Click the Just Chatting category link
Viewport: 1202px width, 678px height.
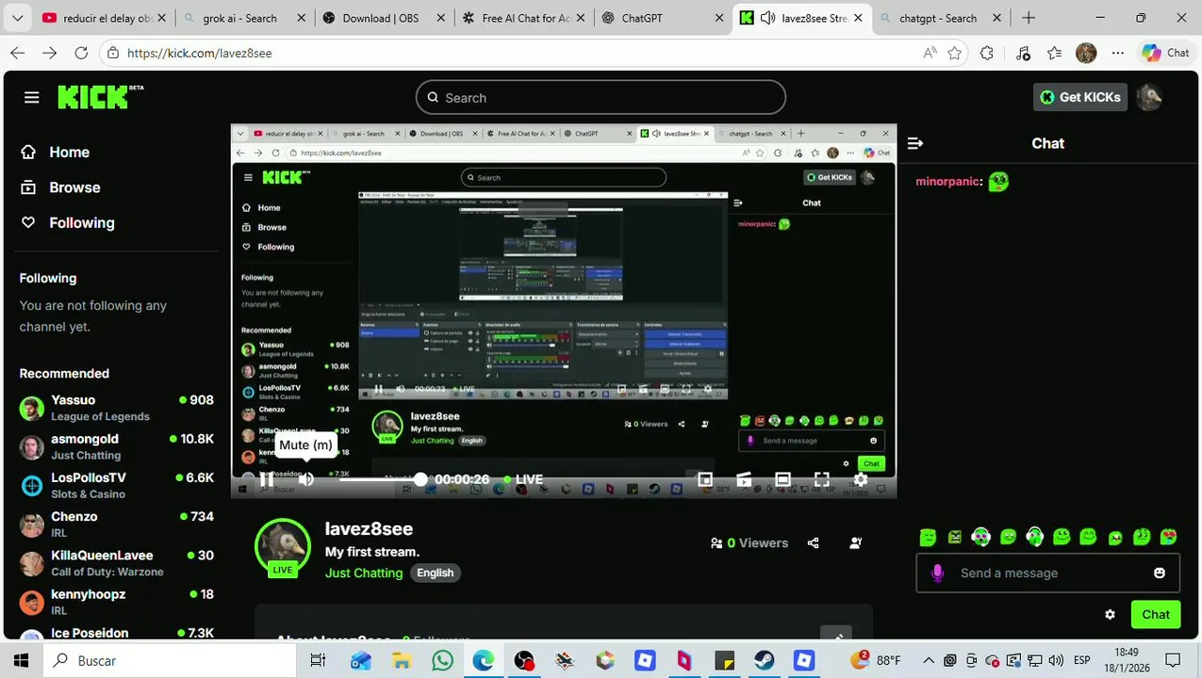click(364, 573)
